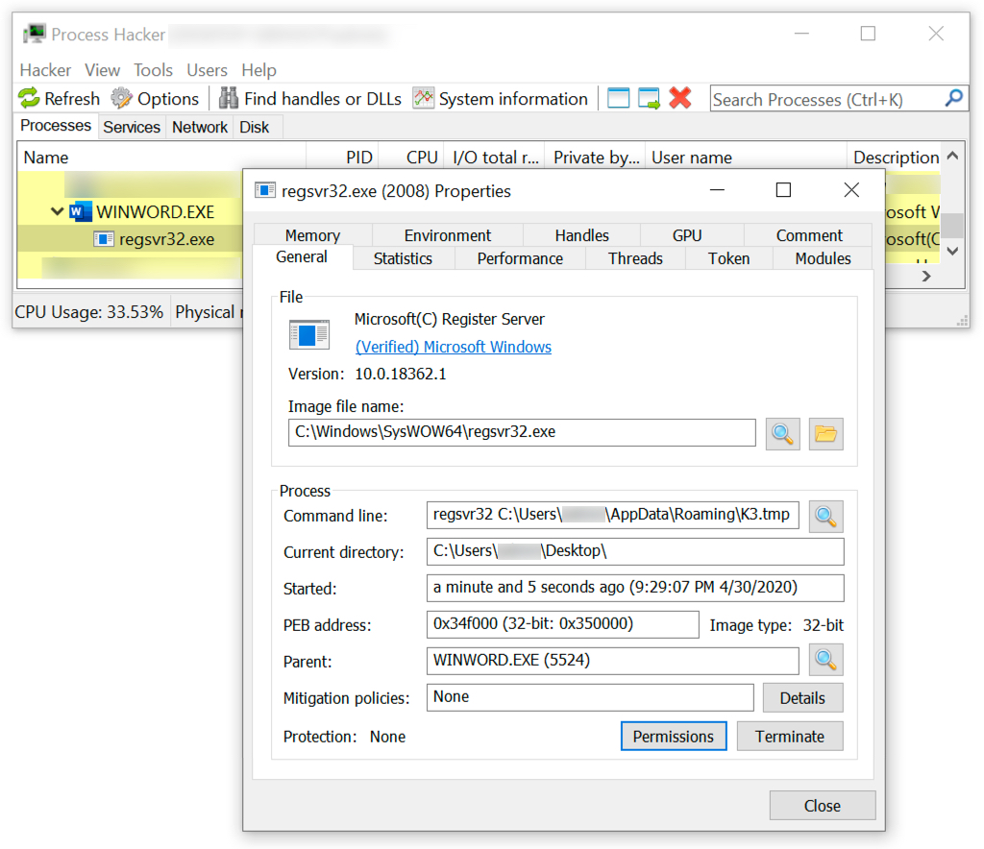Image resolution: width=984 pixels, height=849 pixels.
Task: Open the Performance tab
Action: click(520, 258)
